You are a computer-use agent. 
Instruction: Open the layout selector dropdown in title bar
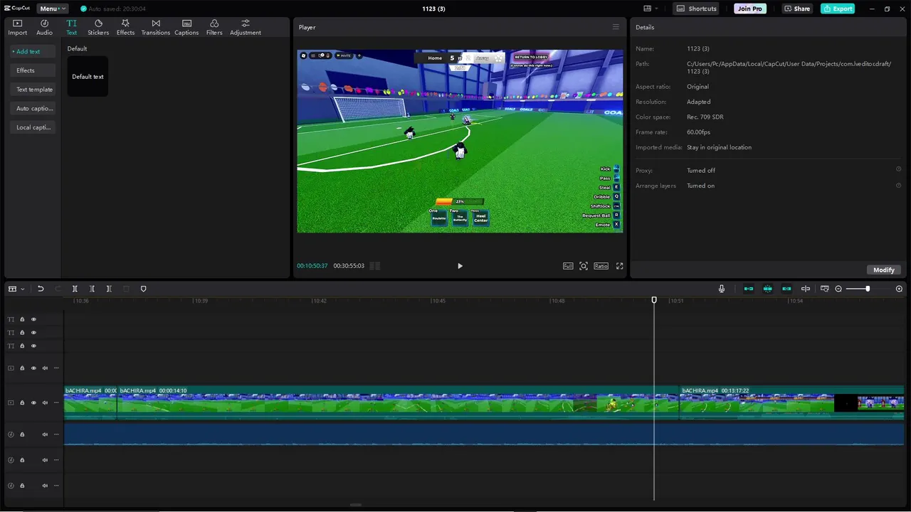coord(651,9)
